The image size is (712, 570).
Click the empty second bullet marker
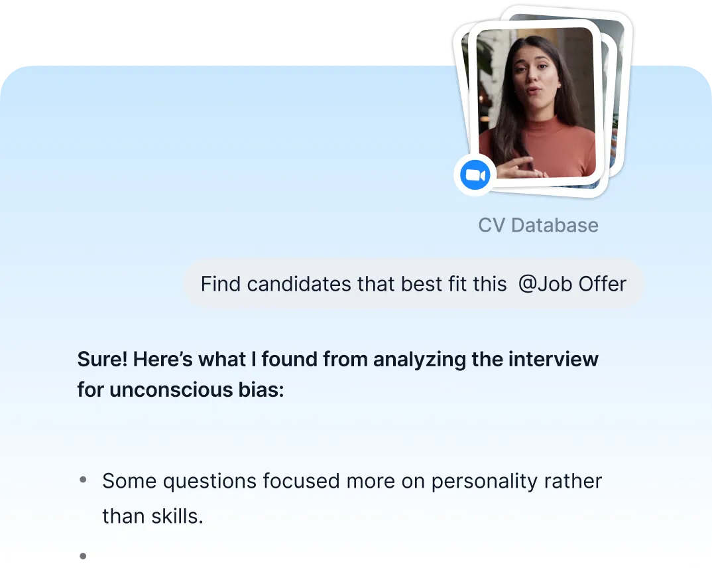[83, 555]
